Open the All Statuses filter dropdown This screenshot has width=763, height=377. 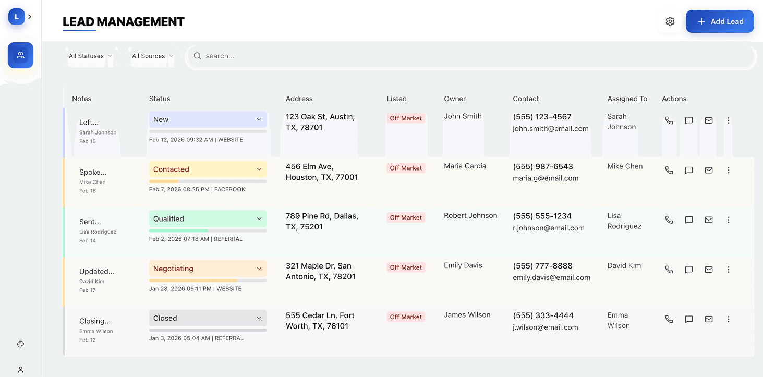91,56
